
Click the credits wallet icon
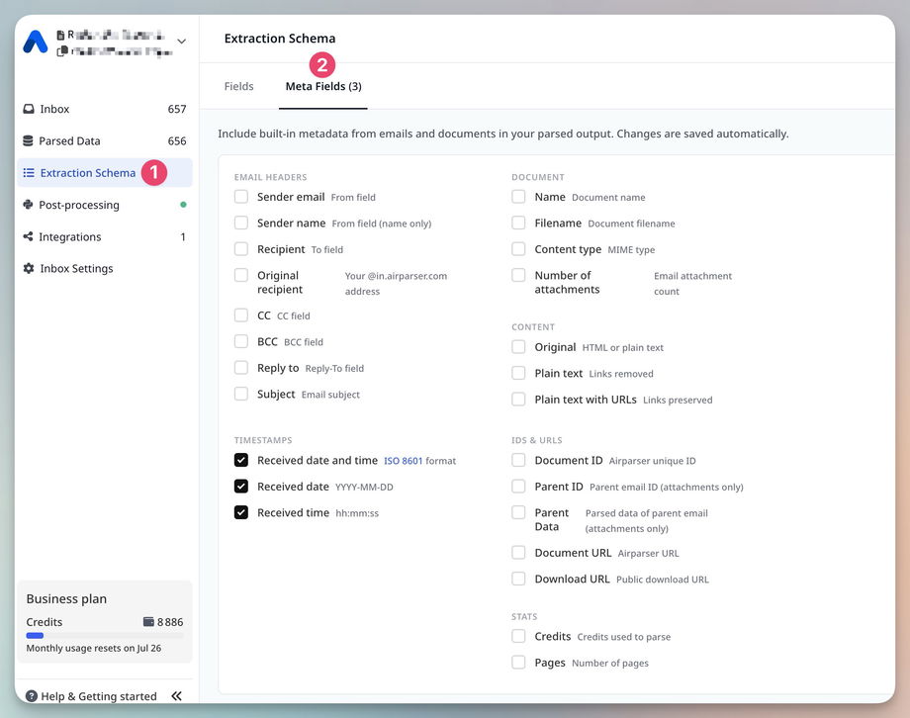pyautogui.click(x=148, y=622)
